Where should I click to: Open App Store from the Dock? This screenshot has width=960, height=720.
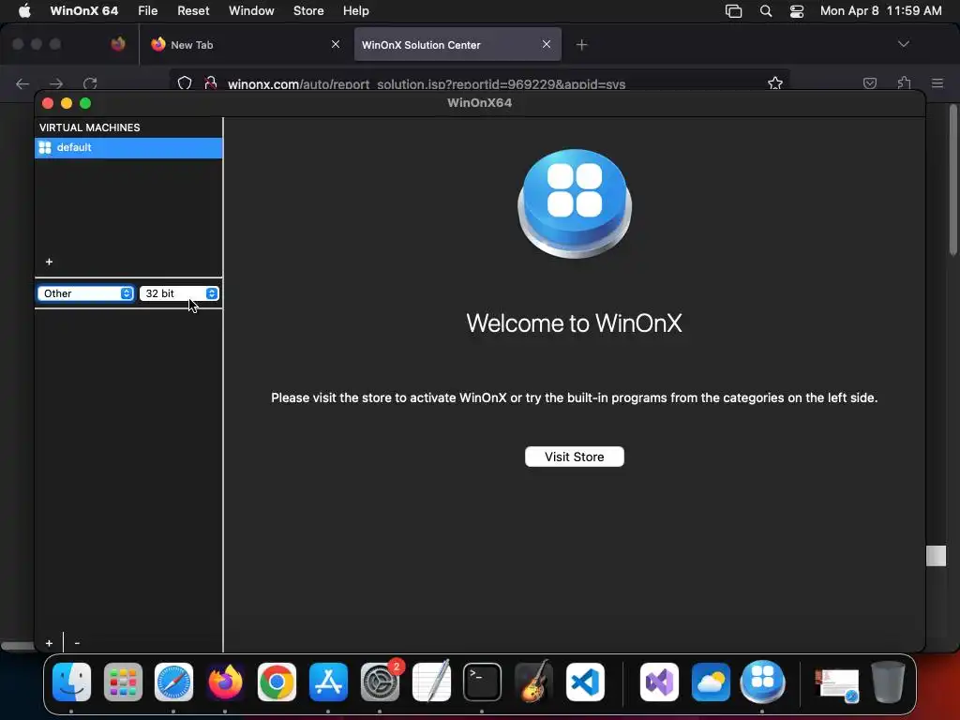click(328, 682)
